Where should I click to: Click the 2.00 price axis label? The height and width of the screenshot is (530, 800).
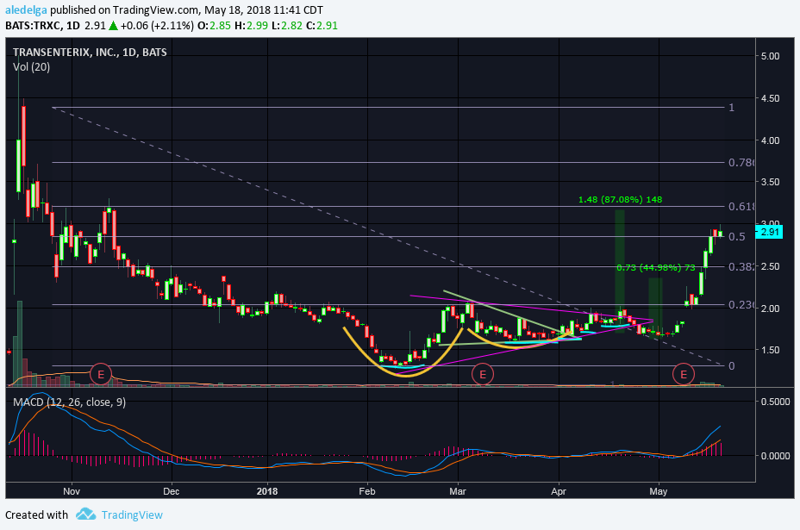(x=770, y=309)
